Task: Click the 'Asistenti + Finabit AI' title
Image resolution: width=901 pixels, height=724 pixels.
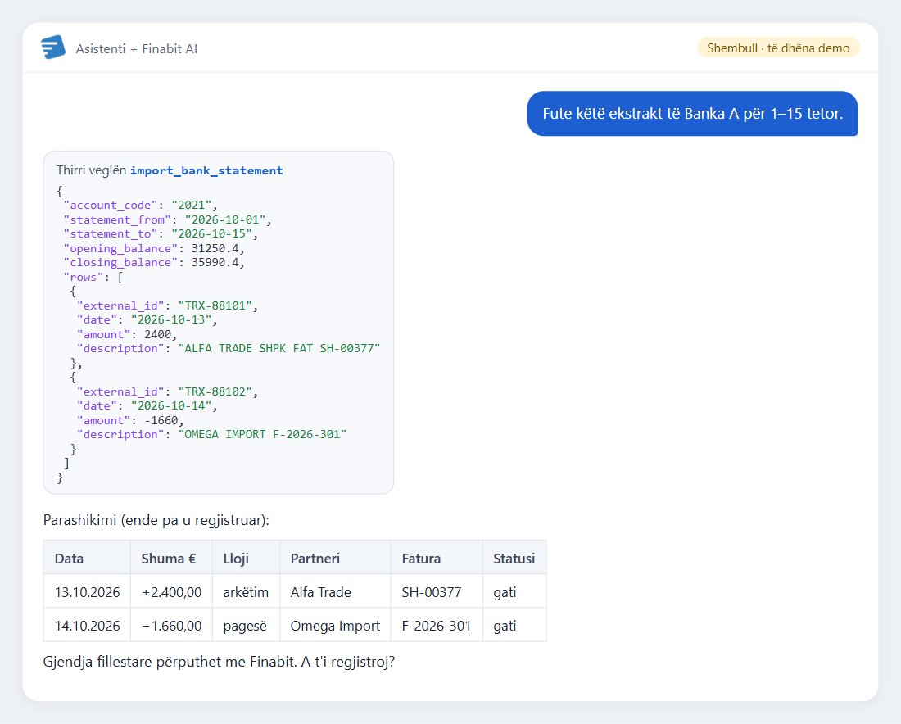Action: click(136, 49)
